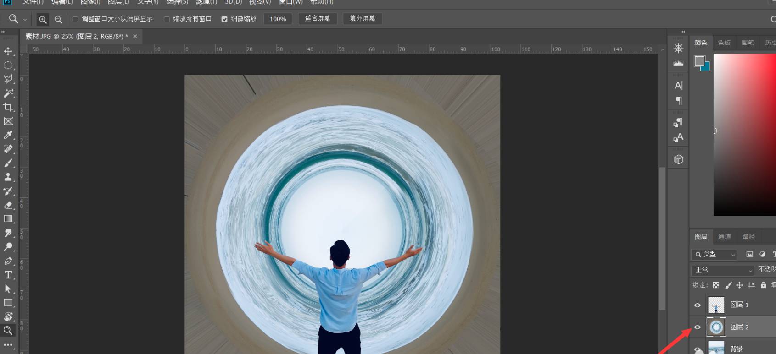776x354 pixels.
Task: Select the Horizontal Type tool
Action: click(8, 275)
